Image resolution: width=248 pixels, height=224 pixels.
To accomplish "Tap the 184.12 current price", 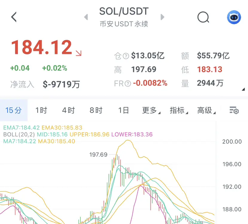I will [x=42, y=47].
